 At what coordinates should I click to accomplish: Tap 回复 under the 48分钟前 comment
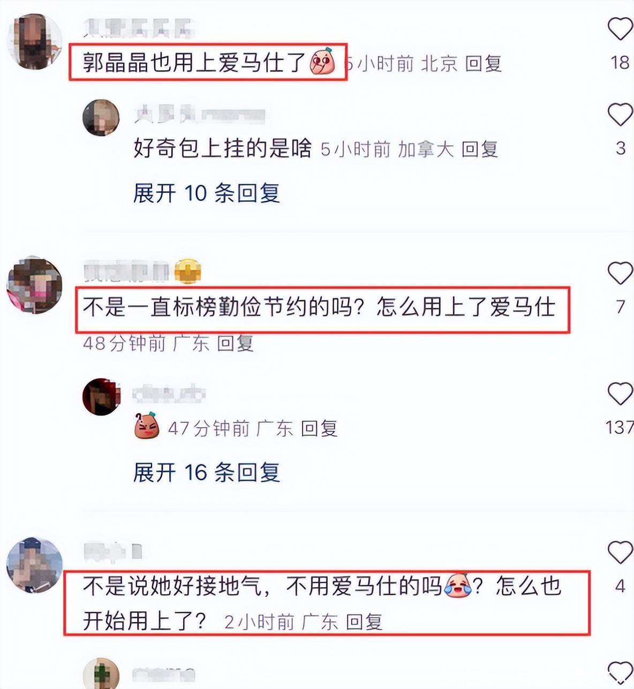click(x=235, y=343)
